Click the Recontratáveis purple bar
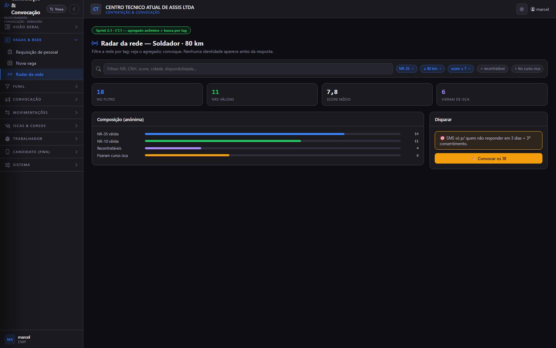Screen dimensions: 556x348 [173, 148]
